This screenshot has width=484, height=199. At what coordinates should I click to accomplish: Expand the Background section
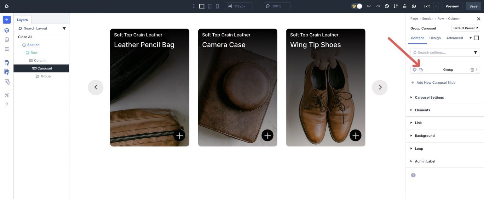click(424, 135)
